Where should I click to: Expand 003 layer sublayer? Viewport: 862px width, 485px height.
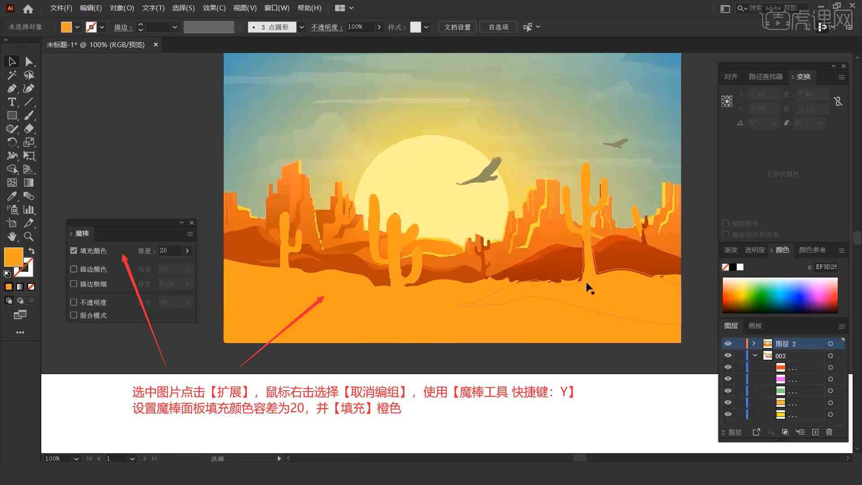point(756,356)
